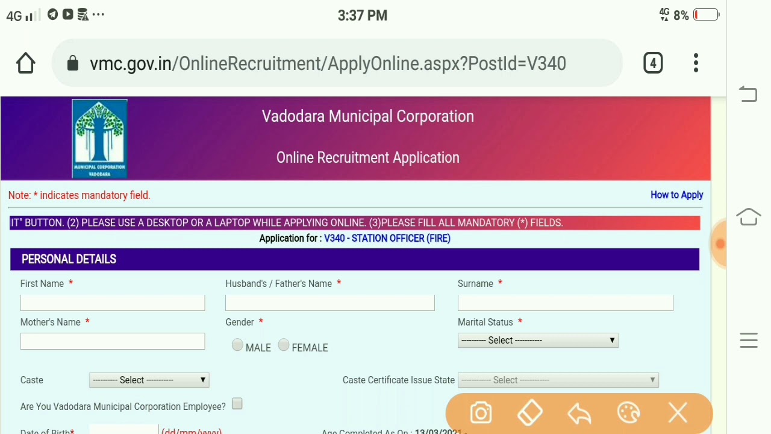Tap the undo arrow in orange toolbar
The image size is (771, 434).
pyautogui.click(x=579, y=414)
